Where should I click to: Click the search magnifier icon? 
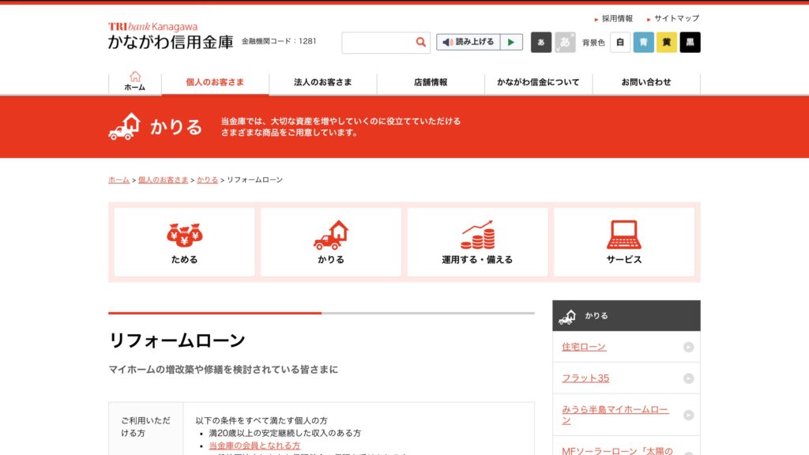coord(420,42)
